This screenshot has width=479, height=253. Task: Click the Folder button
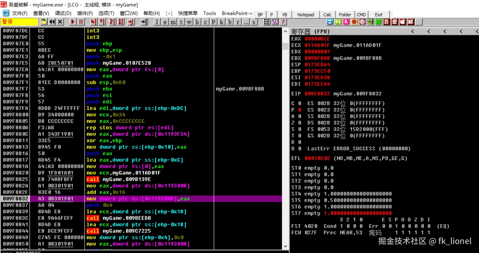coord(345,15)
